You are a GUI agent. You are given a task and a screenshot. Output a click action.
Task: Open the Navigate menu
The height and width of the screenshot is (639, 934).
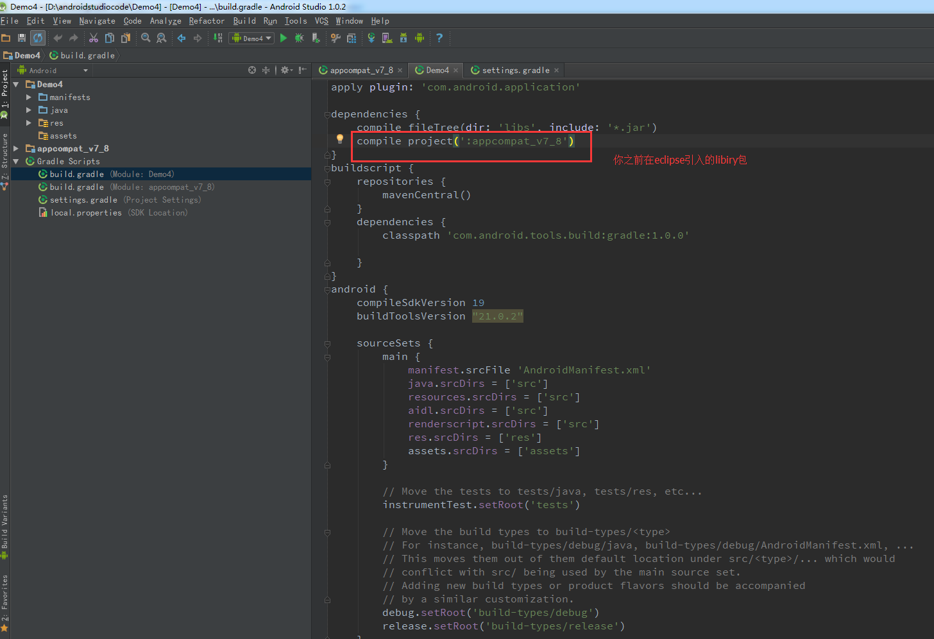(x=97, y=21)
